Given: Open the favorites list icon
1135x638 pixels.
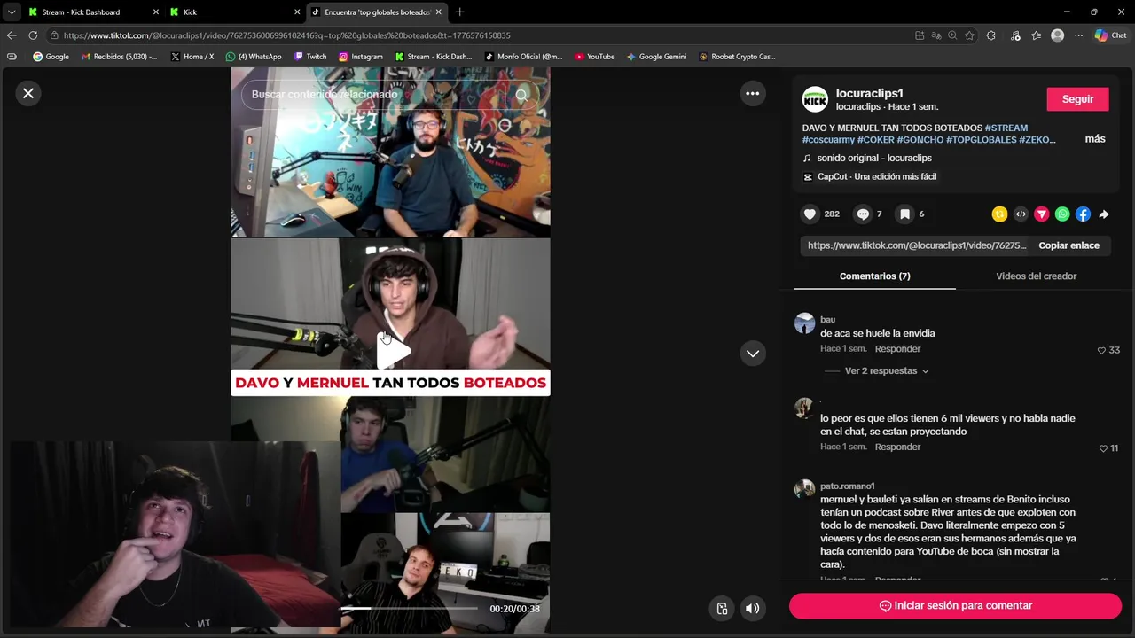Looking at the screenshot, I should coord(1036,35).
